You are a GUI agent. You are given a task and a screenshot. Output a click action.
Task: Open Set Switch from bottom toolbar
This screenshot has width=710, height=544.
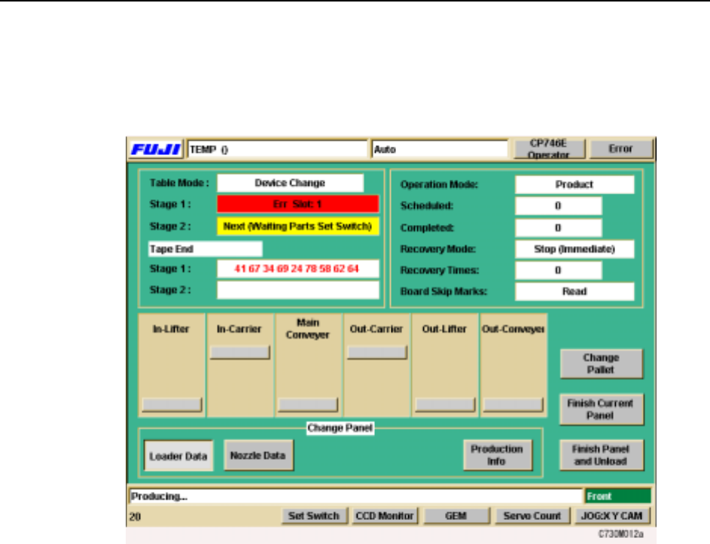click(x=314, y=516)
